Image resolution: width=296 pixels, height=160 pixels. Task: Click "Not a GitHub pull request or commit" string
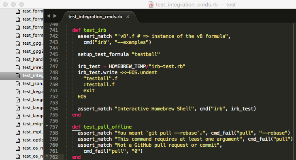click(167, 145)
